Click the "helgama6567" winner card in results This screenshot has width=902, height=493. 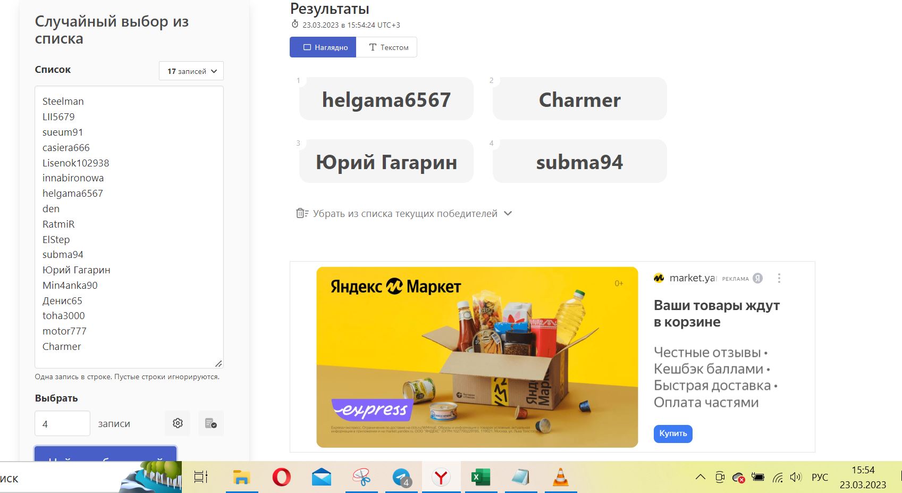386,99
